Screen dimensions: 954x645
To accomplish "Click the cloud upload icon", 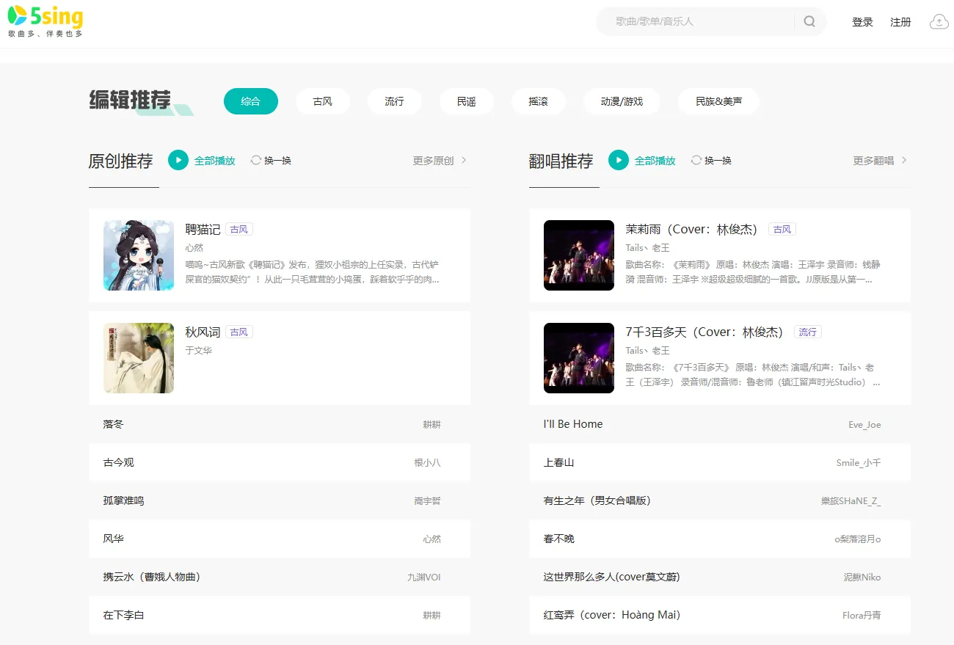I will [x=939, y=22].
